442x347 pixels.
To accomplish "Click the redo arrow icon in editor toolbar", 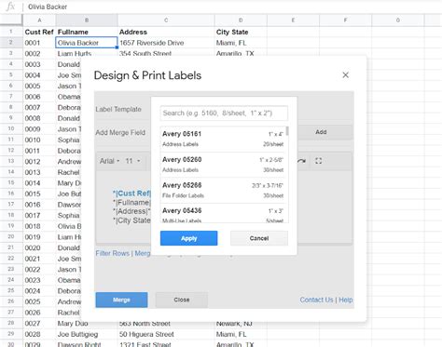I will [301, 161].
